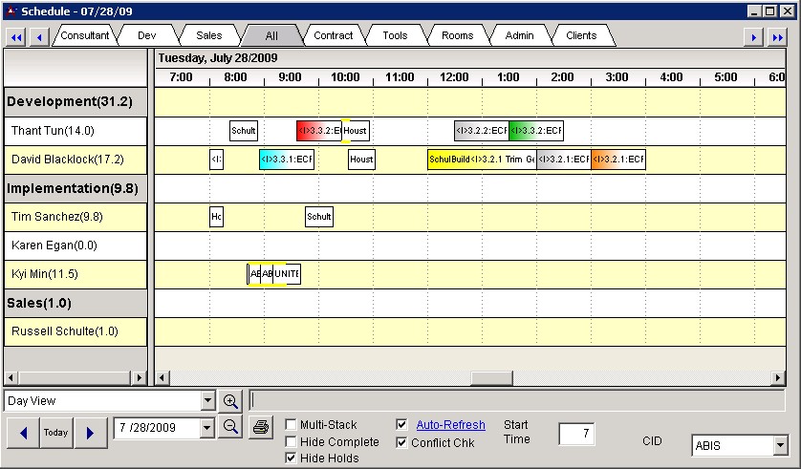Jump to first tab with double-left arrow
Image resolution: width=801 pixels, height=469 pixels.
15,37
